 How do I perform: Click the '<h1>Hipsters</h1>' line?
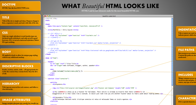coord(59,84)
